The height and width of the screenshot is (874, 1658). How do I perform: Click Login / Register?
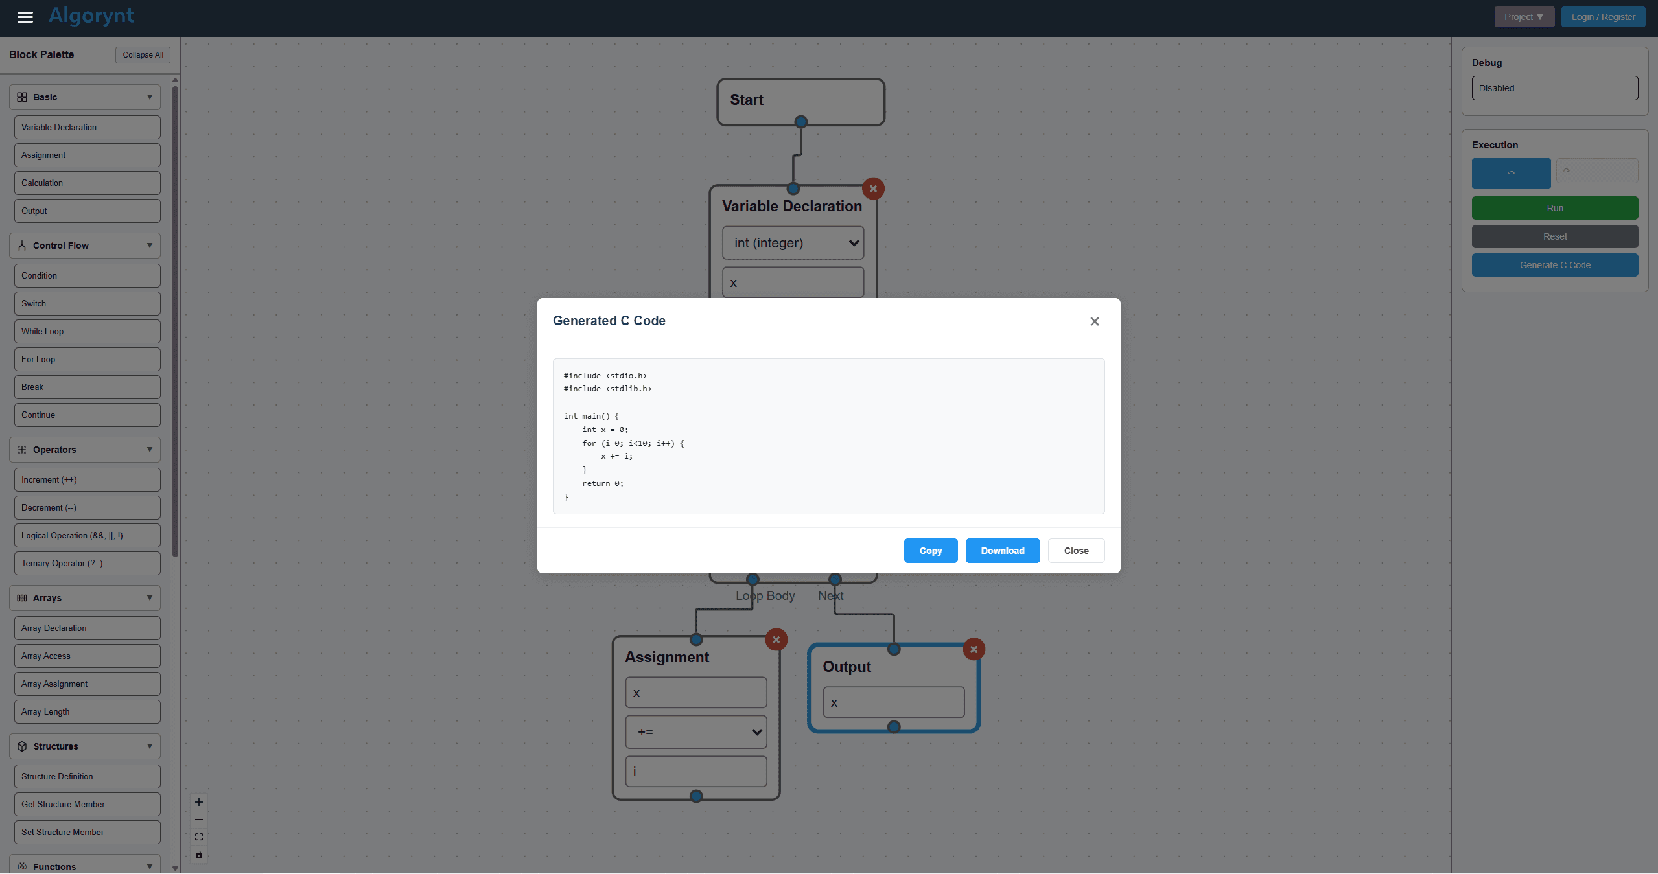click(1603, 17)
